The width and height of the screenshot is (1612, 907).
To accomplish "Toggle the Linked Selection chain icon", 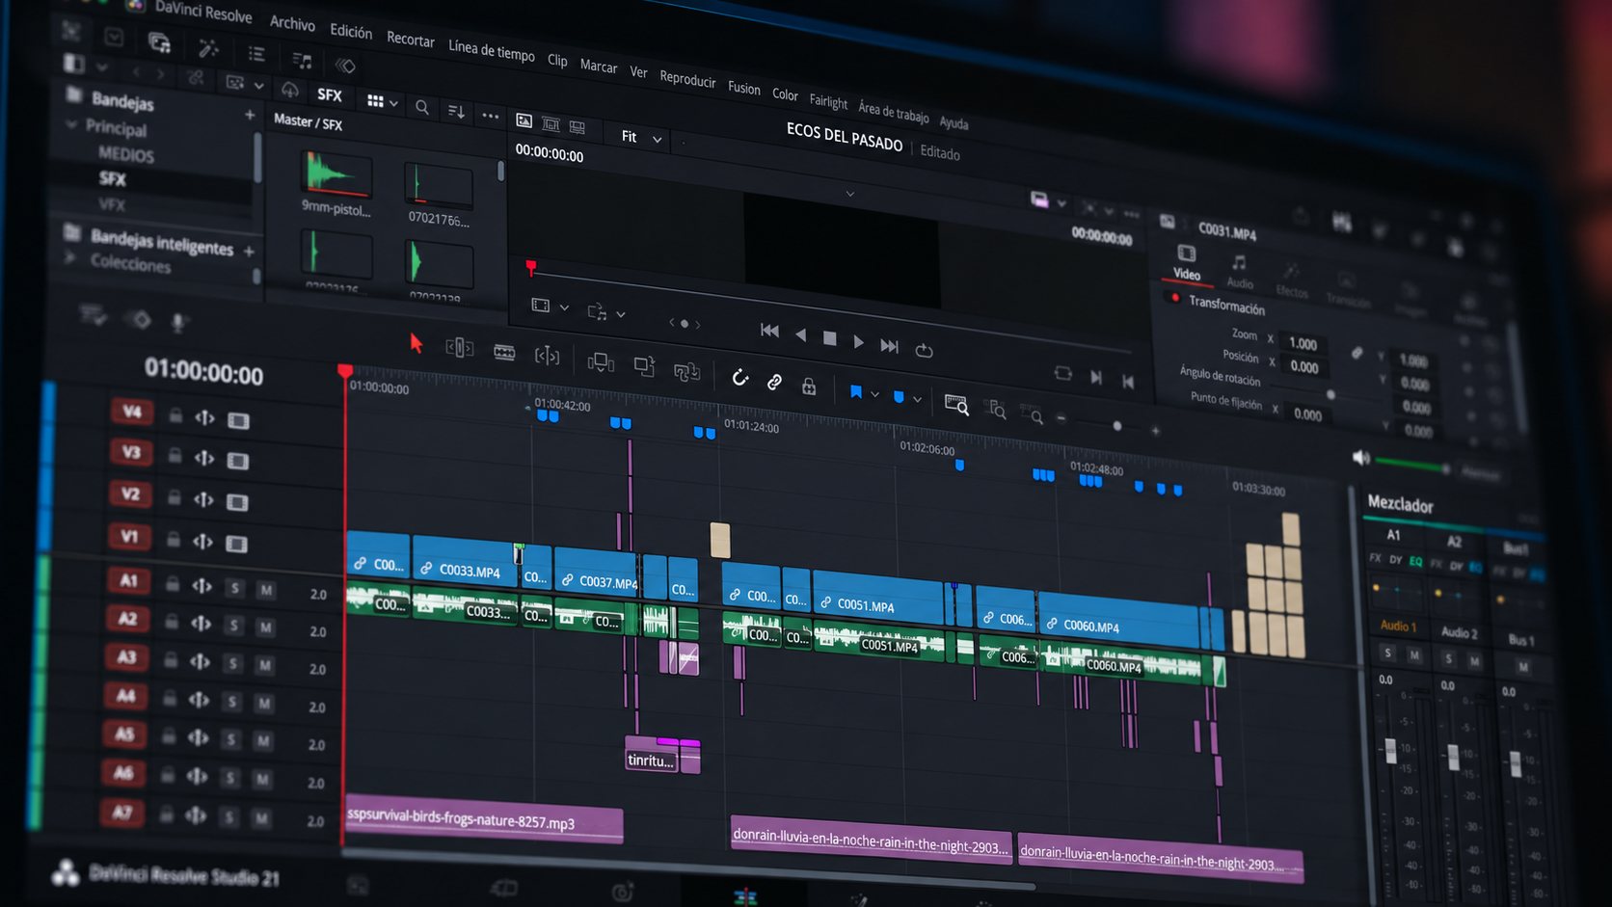I will (x=774, y=382).
